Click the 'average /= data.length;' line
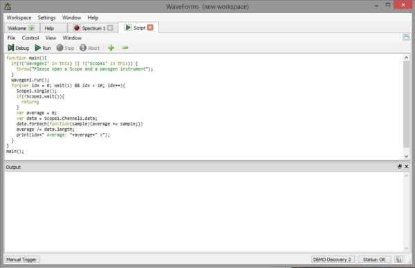This screenshot has width=415, height=268. coord(45,129)
